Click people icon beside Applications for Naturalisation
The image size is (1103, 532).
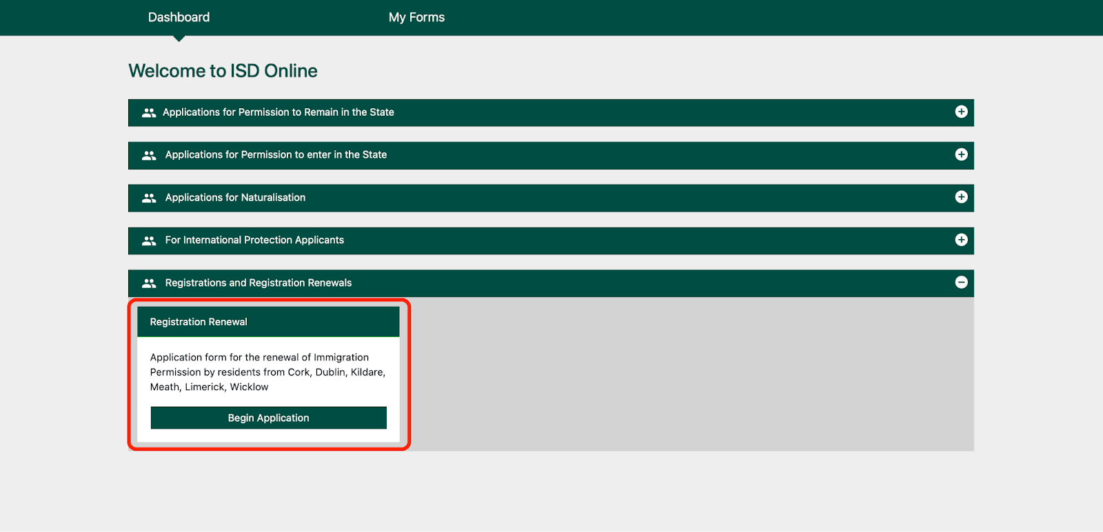pos(149,198)
